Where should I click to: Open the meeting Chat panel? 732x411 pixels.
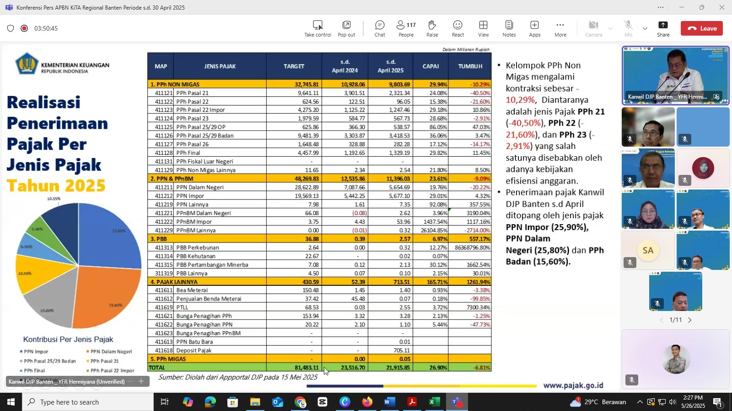380,28
